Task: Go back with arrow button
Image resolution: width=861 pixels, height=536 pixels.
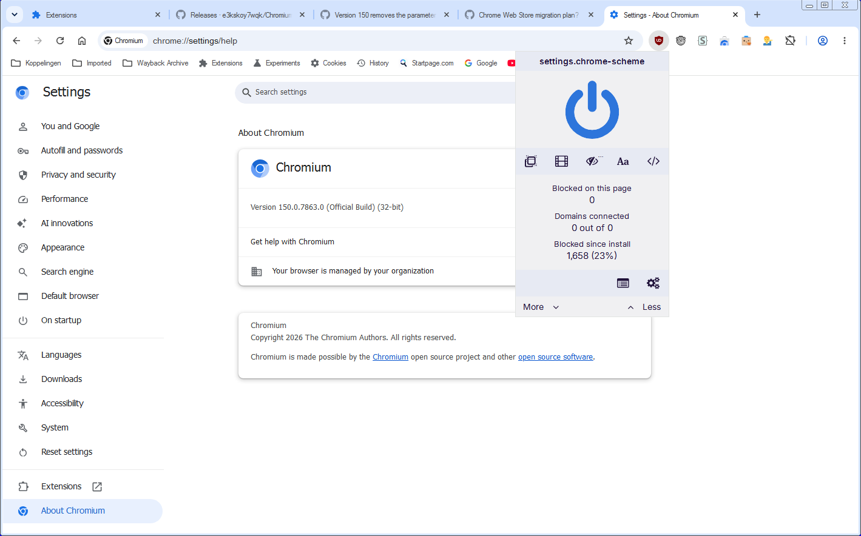Action: [16, 41]
